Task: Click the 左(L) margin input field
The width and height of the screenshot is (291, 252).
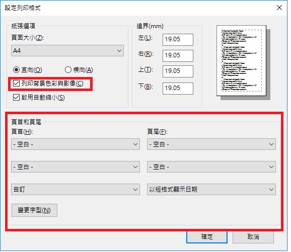Action: click(178, 40)
